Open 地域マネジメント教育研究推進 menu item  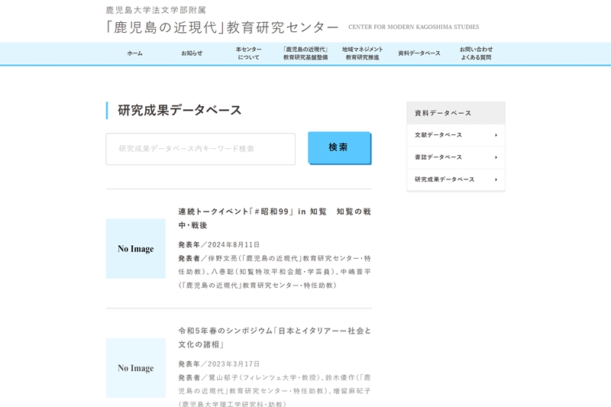click(362, 53)
